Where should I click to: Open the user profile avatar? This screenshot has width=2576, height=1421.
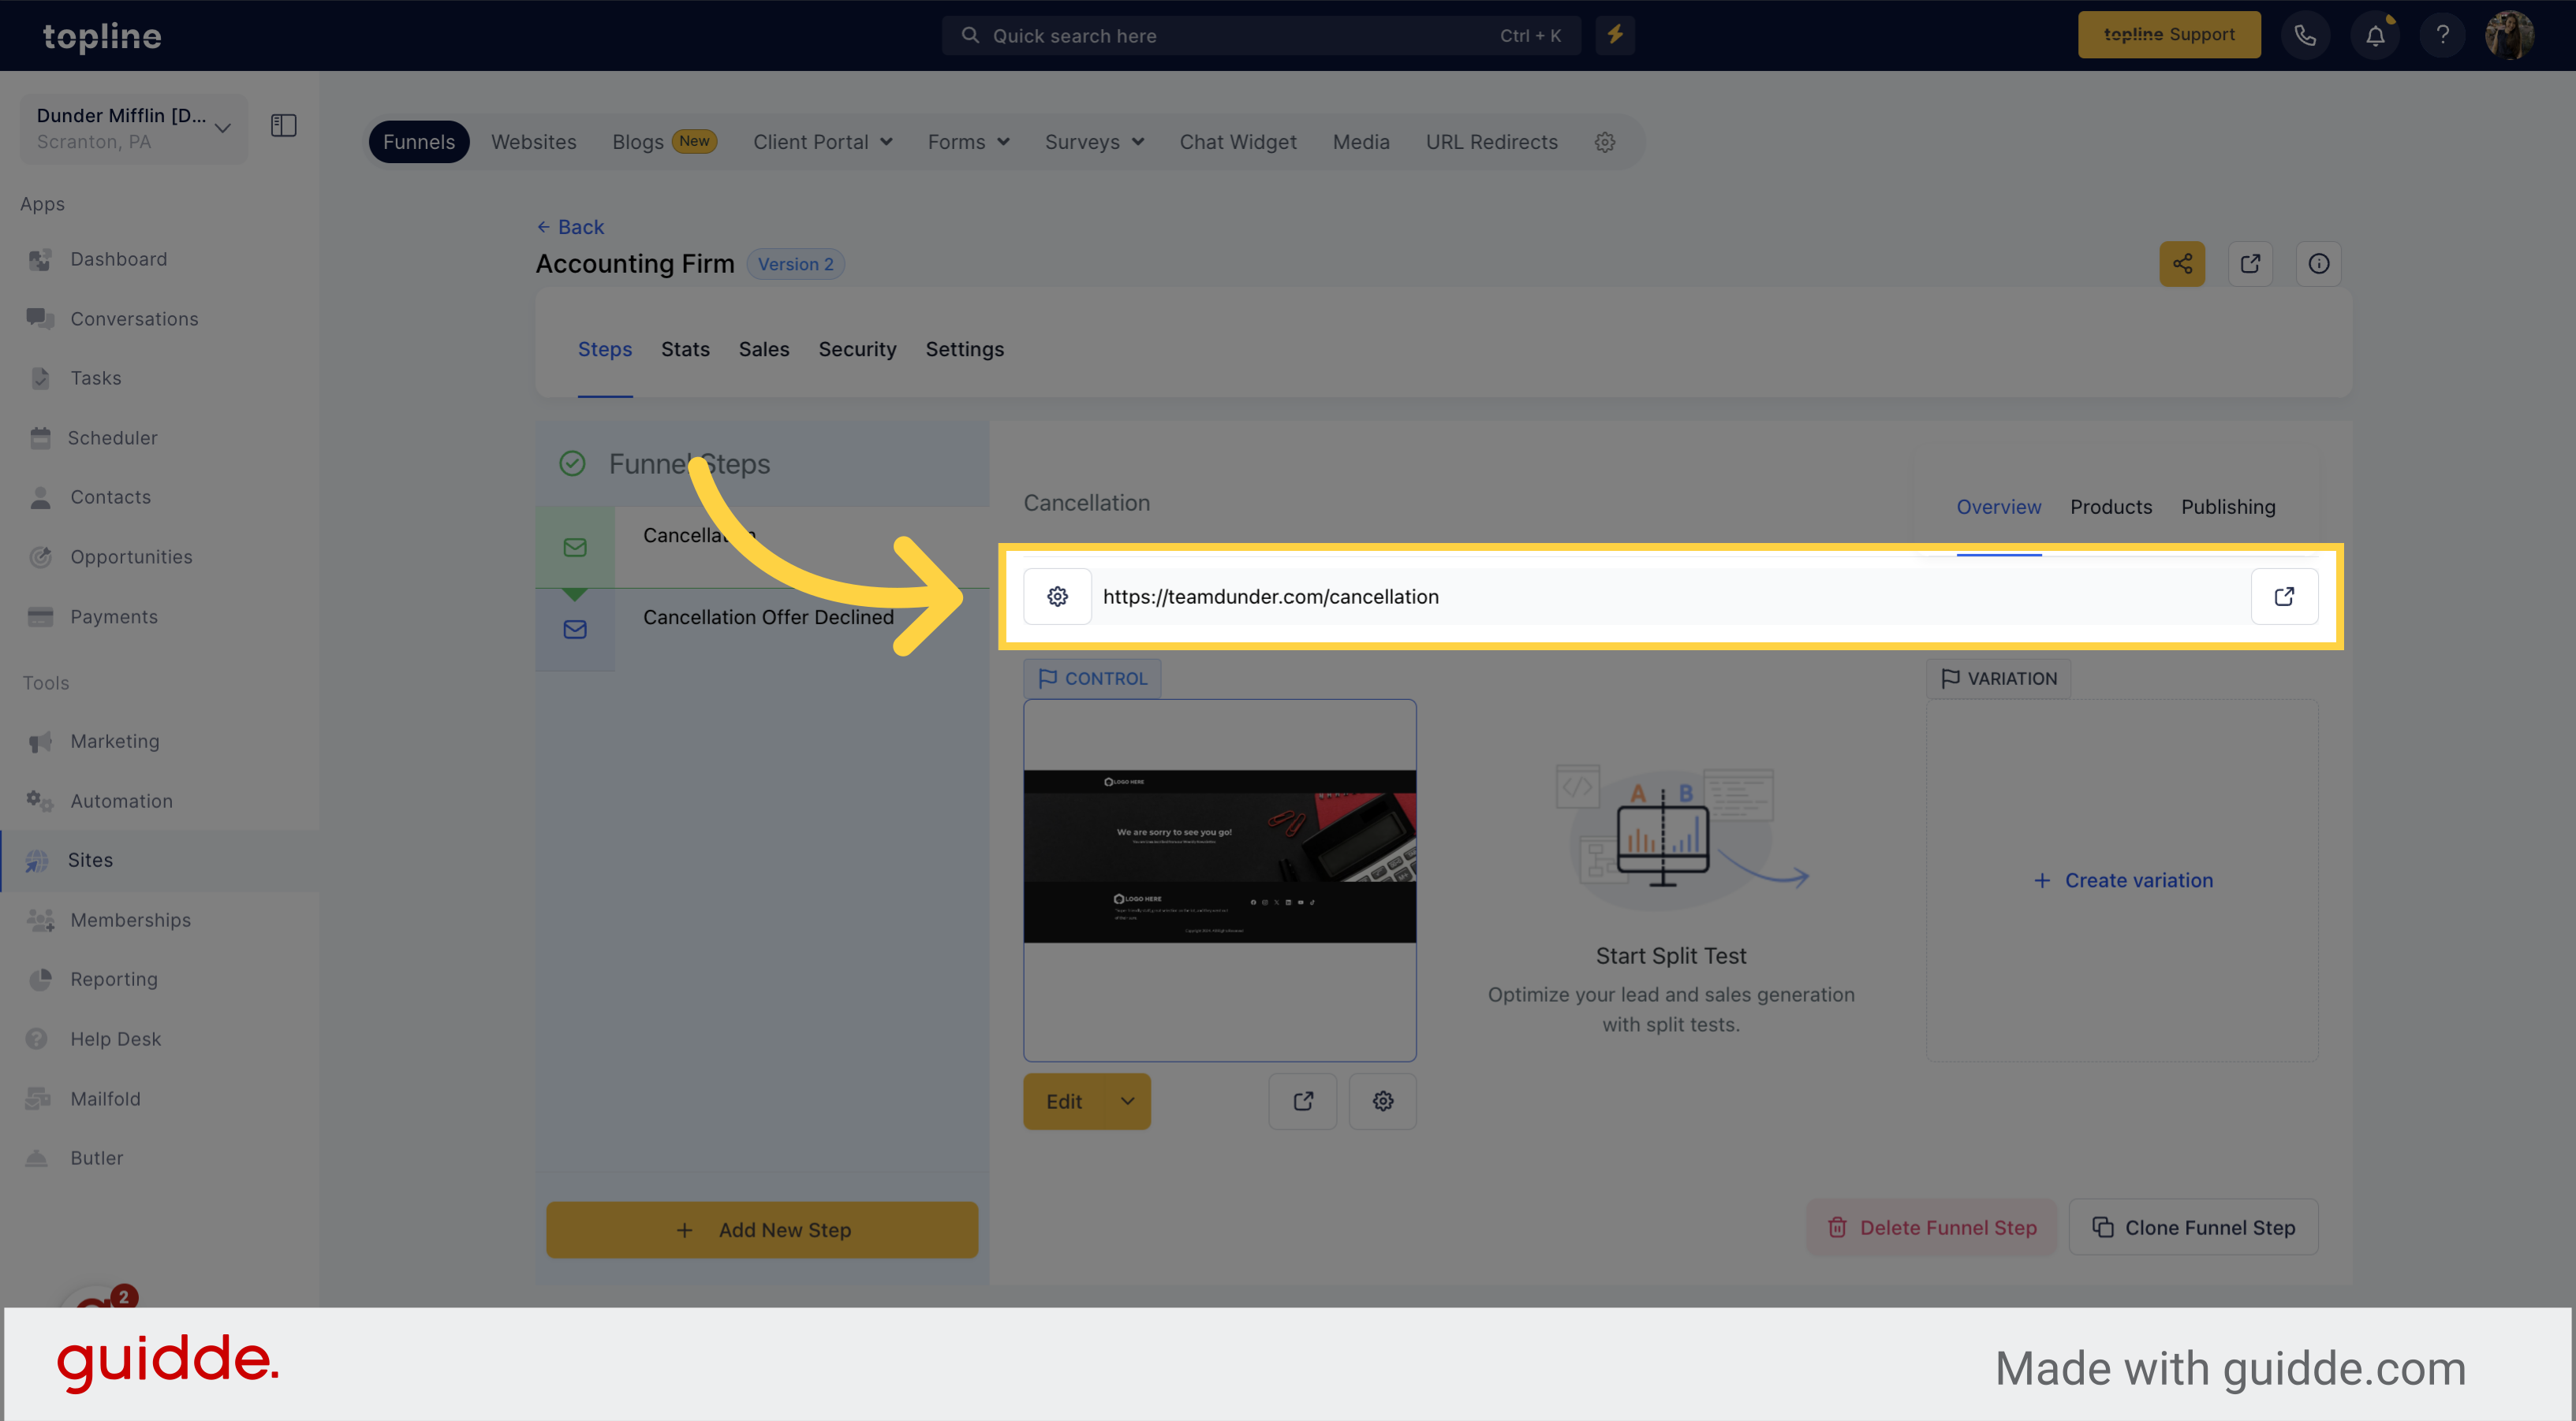[2509, 35]
